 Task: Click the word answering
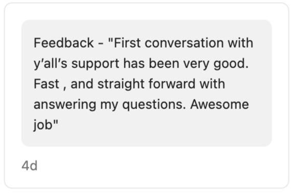(x=65, y=104)
